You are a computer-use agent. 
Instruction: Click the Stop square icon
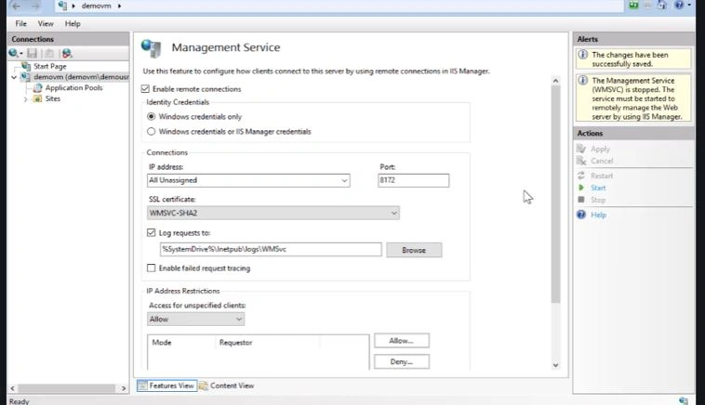pyautogui.click(x=581, y=200)
